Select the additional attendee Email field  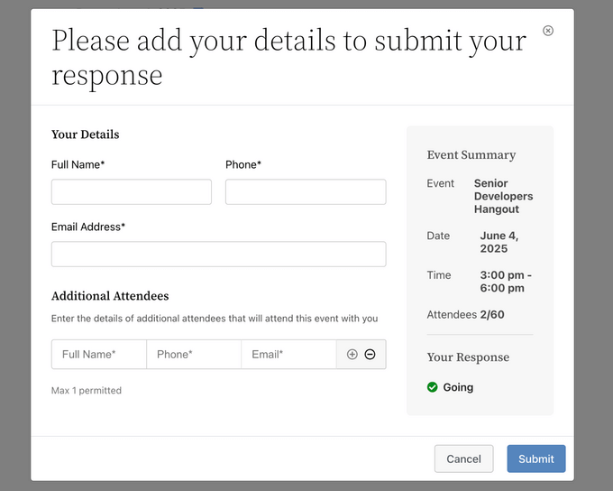point(288,355)
